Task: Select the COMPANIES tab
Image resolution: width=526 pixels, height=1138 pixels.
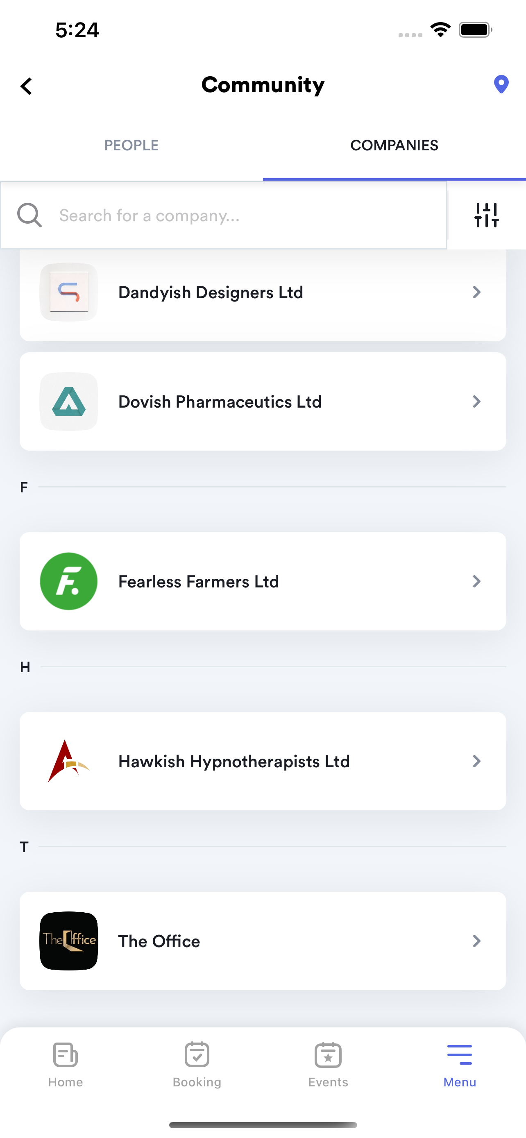Action: click(x=394, y=145)
